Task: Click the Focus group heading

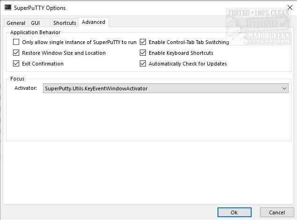Action: (17, 79)
